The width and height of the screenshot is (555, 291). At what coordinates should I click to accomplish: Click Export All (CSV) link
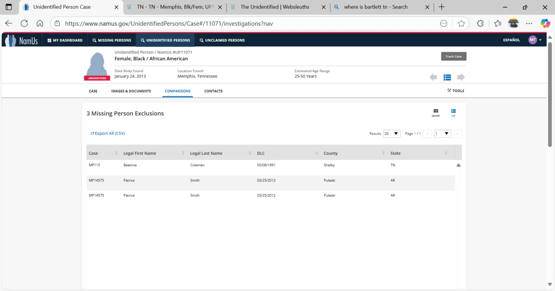click(x=108, y=133)
